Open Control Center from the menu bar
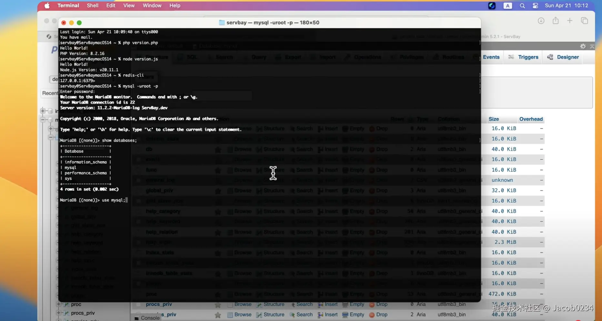This screenshot has height=321, width=602. [535, 5]
